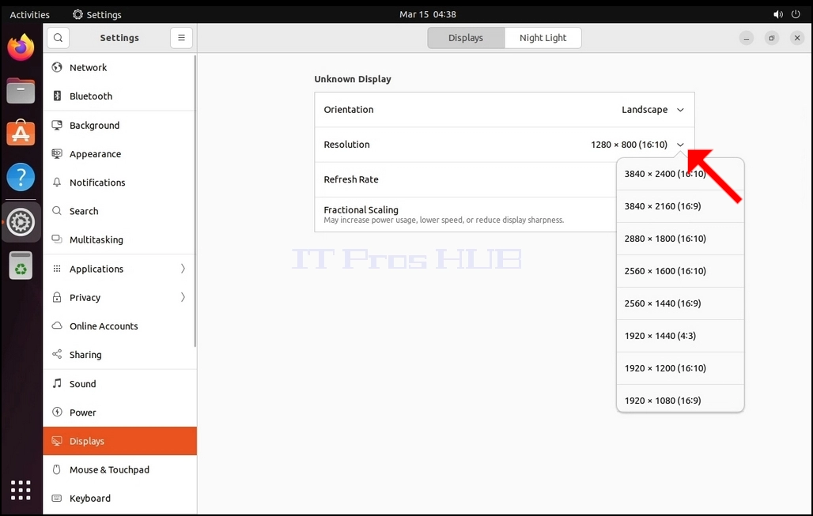813x516 pixels.
Task: Launch Firefox from the dock
Action: (x=21, y=47)
